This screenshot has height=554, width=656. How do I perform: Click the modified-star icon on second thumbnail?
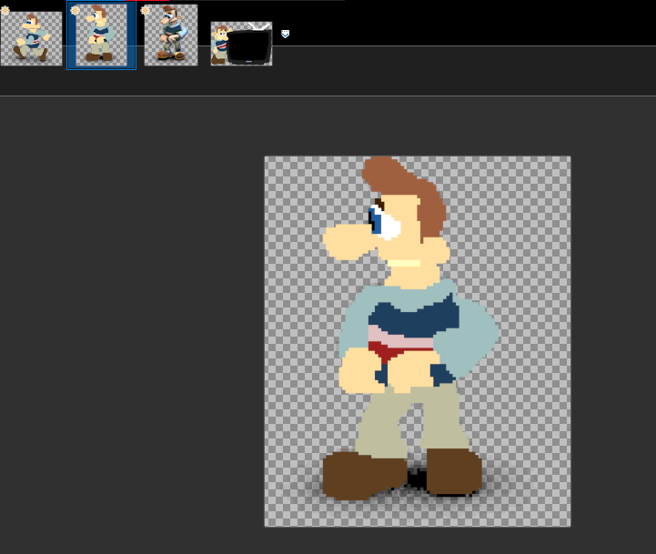pyautogui.click(x=75, y=10)
